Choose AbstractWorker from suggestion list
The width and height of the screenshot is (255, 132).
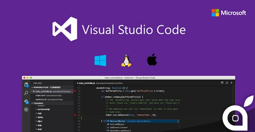[x=142, y=121]
